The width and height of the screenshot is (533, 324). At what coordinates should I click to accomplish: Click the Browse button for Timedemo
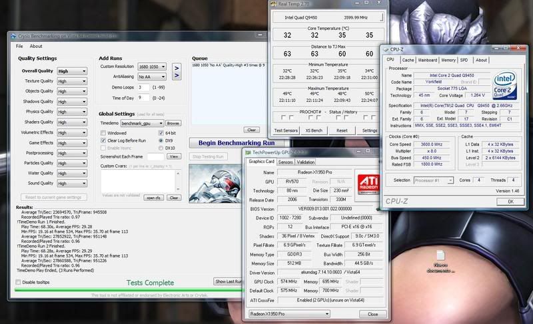pyautogui.click(x=173, y=123)
